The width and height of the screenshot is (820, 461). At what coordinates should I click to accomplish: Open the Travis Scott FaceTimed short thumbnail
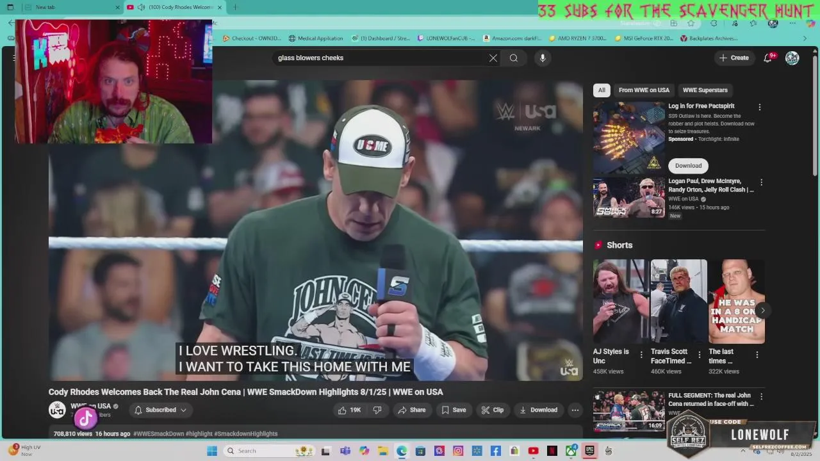pyautogui.click(x=679, y=302)
